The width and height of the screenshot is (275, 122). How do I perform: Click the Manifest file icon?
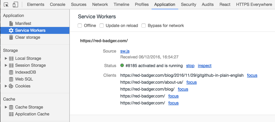point(11,24)
